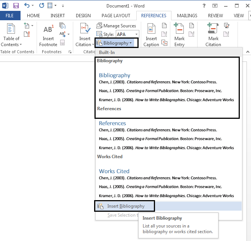Switch to the PAGE LAYOUT tab
The image size is (251, 241).
[x=116, y=16]
